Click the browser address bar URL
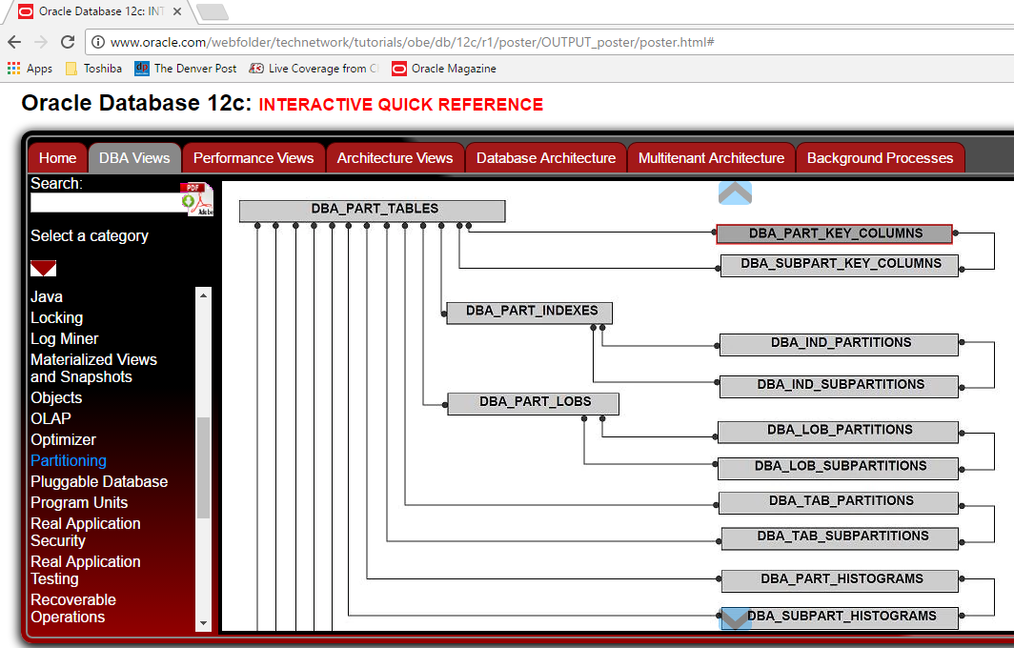This screenshot has height=648, width=1014. point(412,42)
